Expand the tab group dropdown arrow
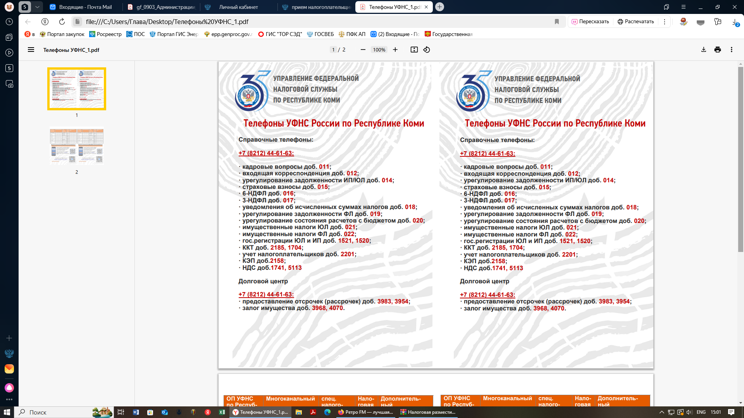Image resolution: width=744 pixels, height=418 pixels. pyautogui.click(x=37, y=7)
